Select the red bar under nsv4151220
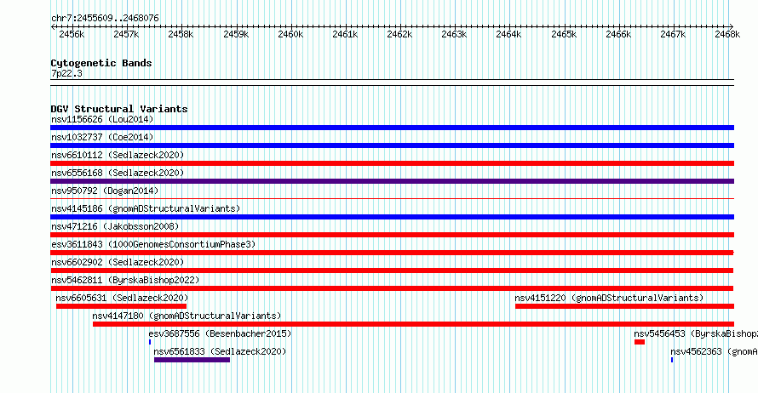758x393 pixels. coord(624,306)
